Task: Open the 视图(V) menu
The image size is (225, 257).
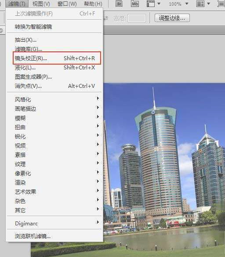Action: tap(41, 4)
